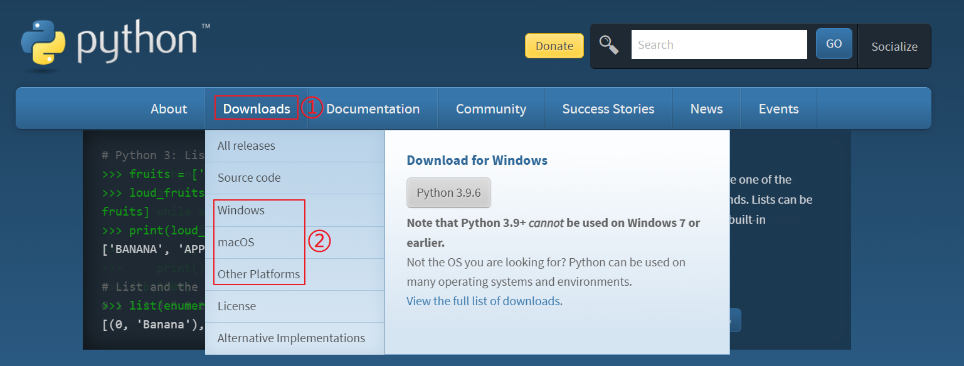964x366 pixels.
Task: Choose Windows from the Downloads submenu
Action: [x=241, y=211]
